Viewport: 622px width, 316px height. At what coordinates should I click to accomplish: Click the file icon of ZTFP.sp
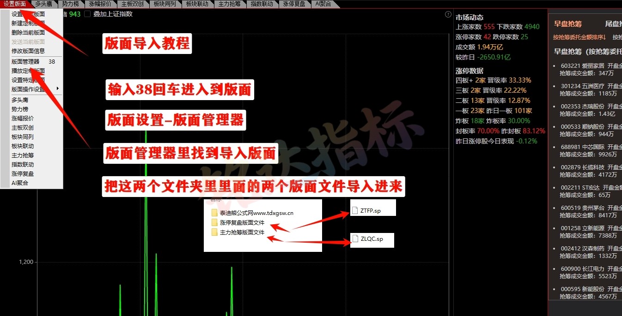point(355,211)
